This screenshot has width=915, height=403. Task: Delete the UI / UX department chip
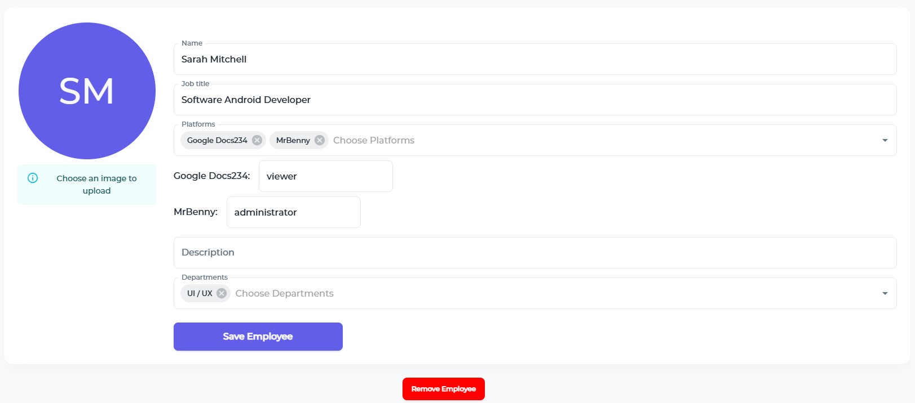[222, 293]
